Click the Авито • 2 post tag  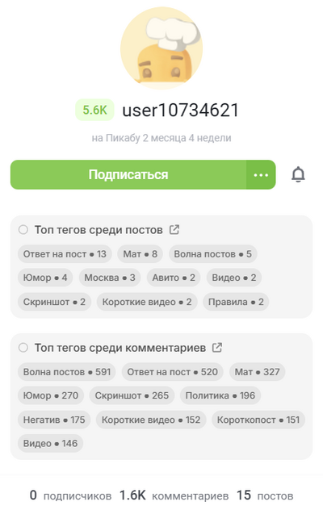click(x=174, y=278)
